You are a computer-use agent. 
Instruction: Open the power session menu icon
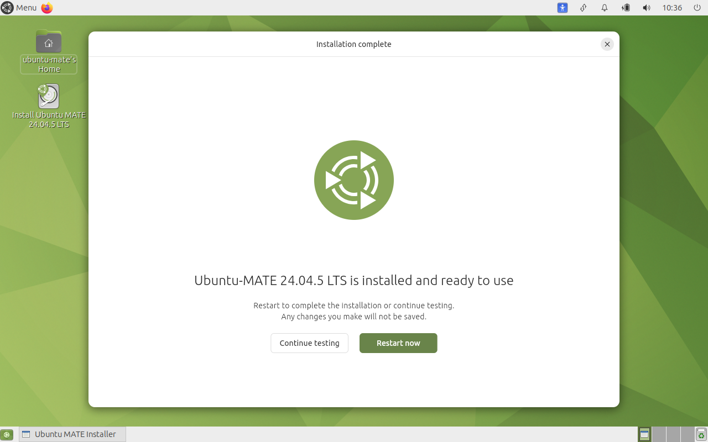click(697, 8)
